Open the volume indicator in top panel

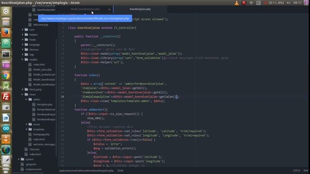289,3
